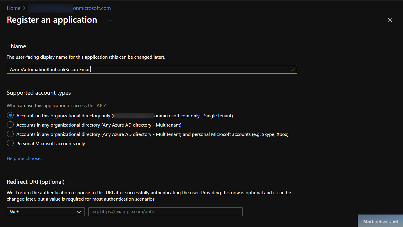Click the green validation checkmark in Name field

point(292,69)
